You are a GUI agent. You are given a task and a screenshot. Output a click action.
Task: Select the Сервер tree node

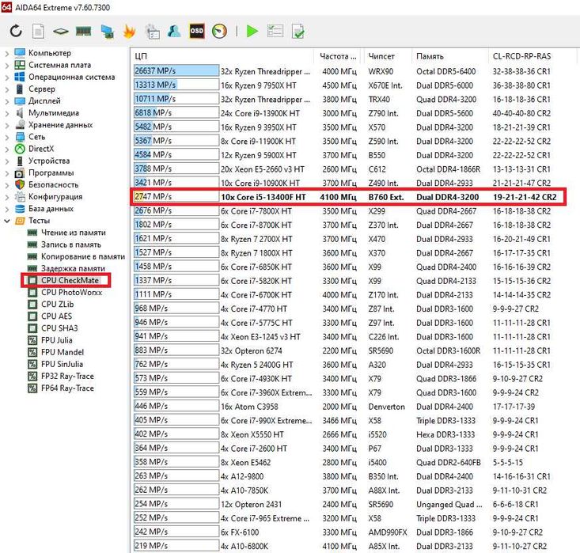pyautogui.click(x=42, y=89)
